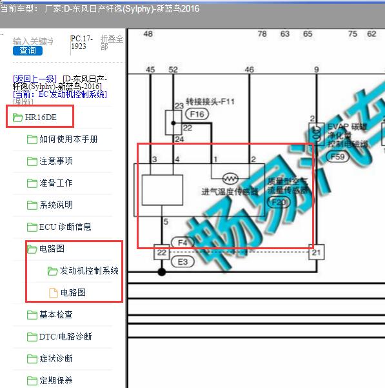This screenshot has width=385, height=388.
Task: Open the 基本检查 folder icon
Action: point(32,315)
